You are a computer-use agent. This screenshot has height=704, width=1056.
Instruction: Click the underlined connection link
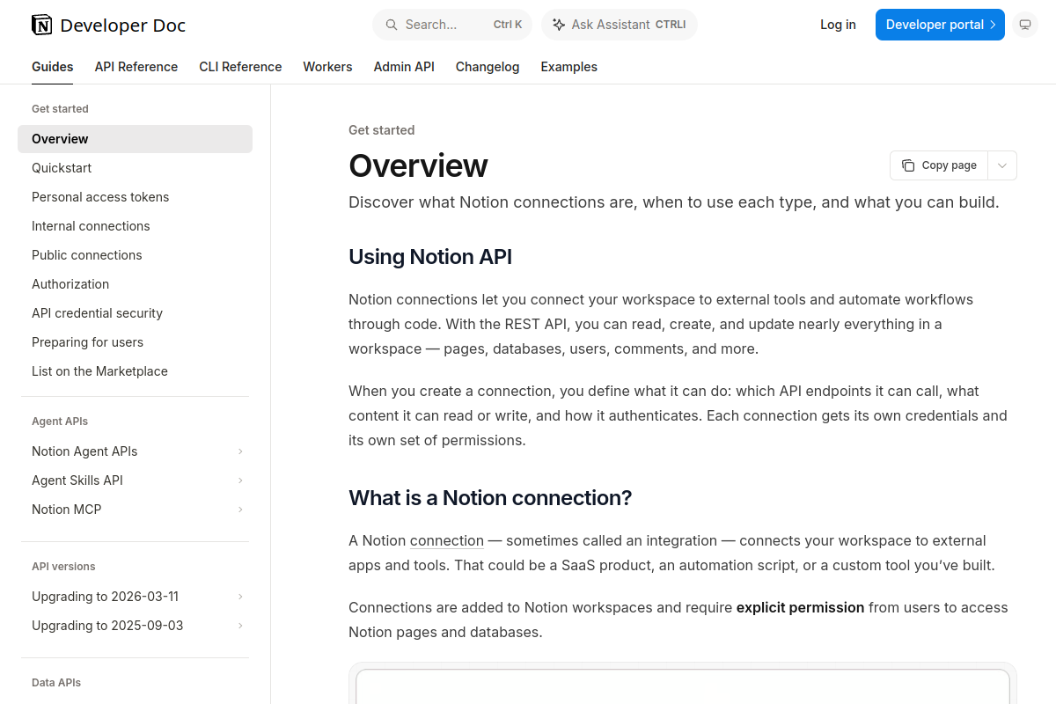pos(447,540)
